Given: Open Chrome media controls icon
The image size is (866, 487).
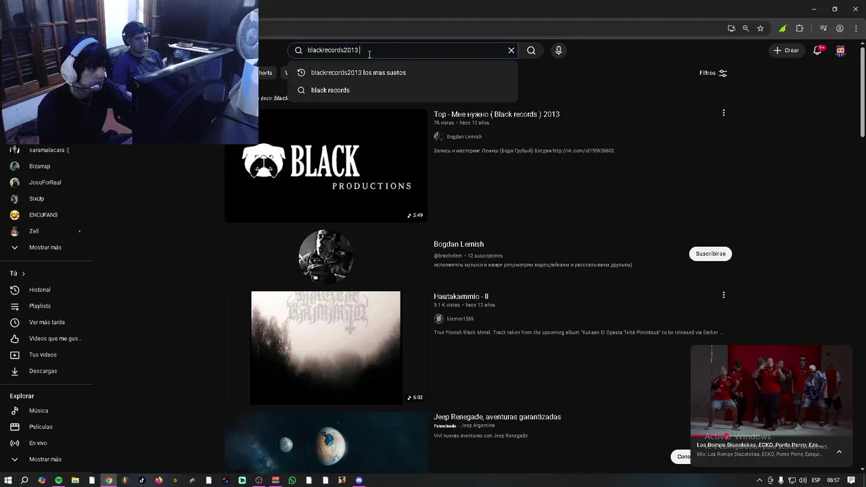Looking at the screenshot, I should 823,28.
